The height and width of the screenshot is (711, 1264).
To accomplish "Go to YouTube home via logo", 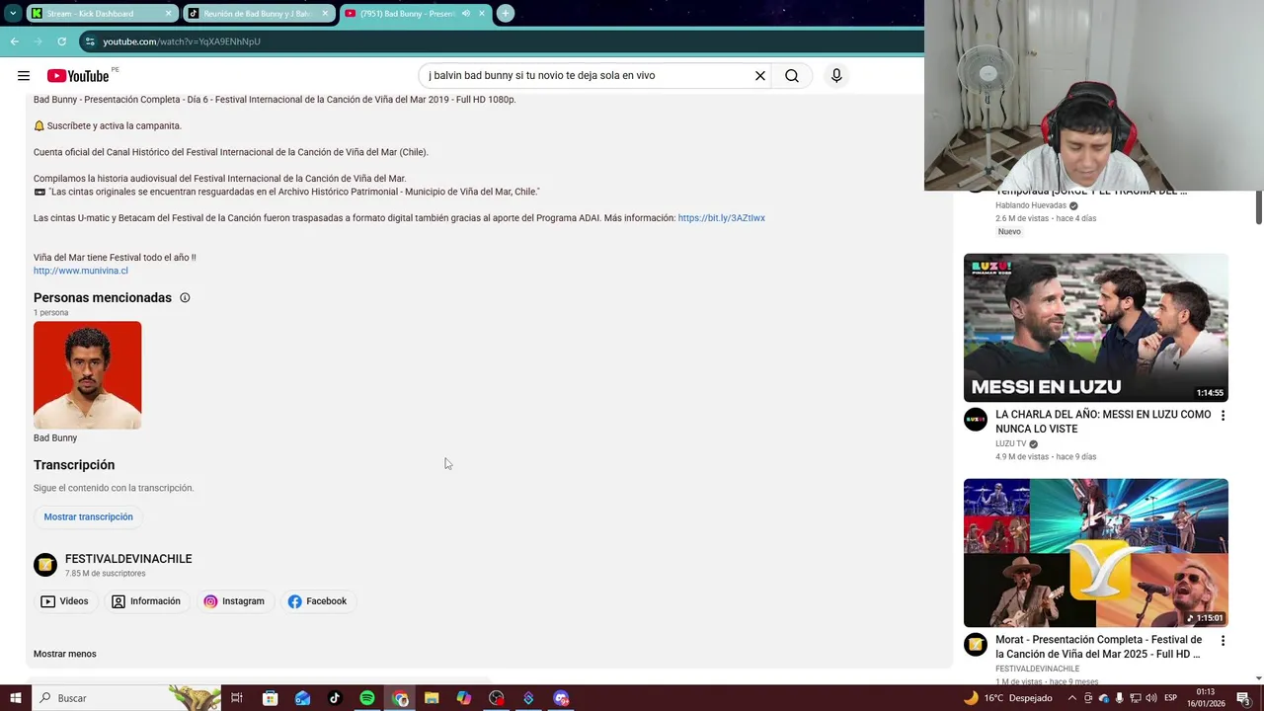I will 78,76.
